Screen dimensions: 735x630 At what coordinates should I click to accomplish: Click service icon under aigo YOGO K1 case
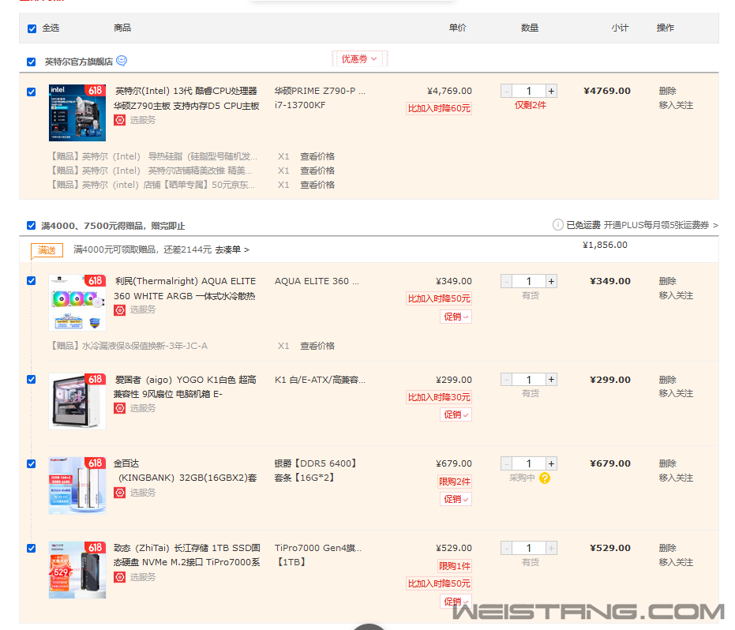pos(119,408)
